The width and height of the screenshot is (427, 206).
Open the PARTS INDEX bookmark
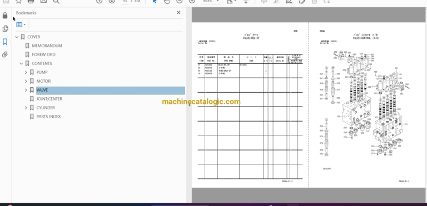(48, 117)
